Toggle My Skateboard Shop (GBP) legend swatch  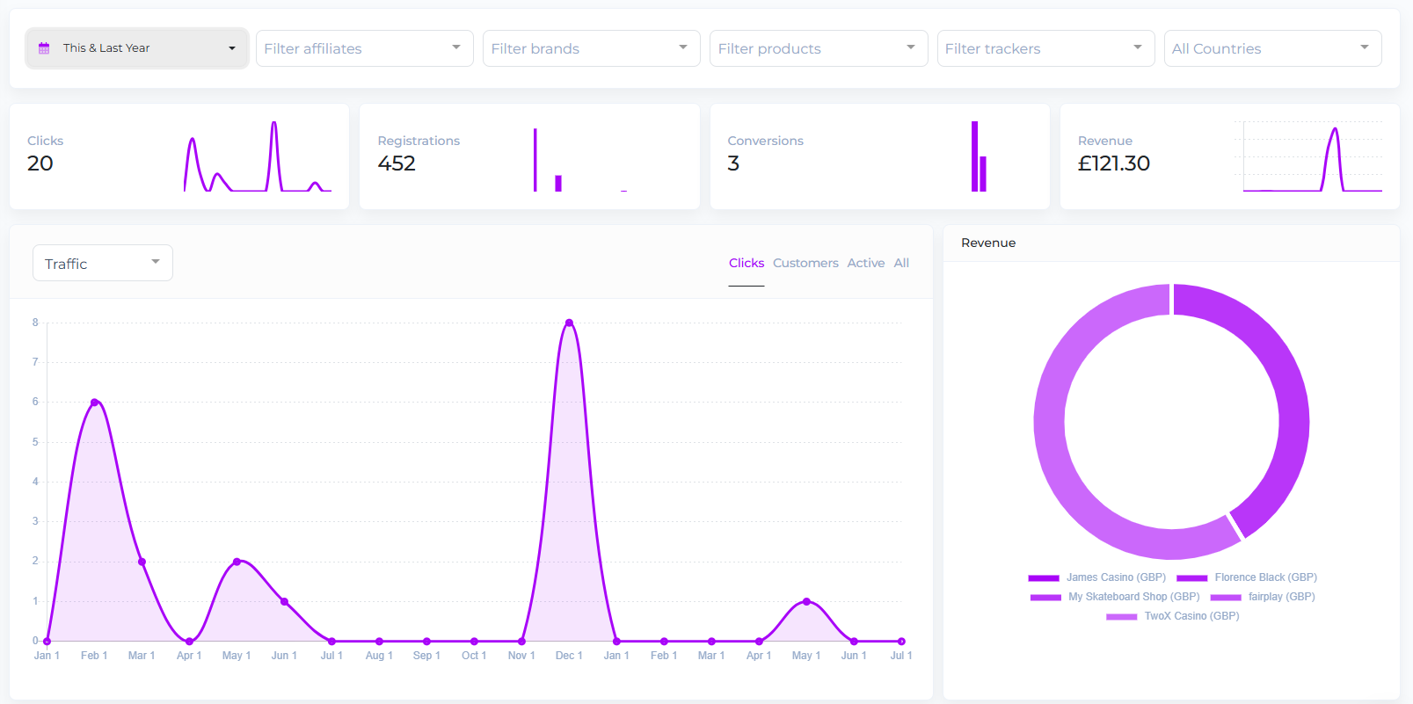click(1045, 598)
